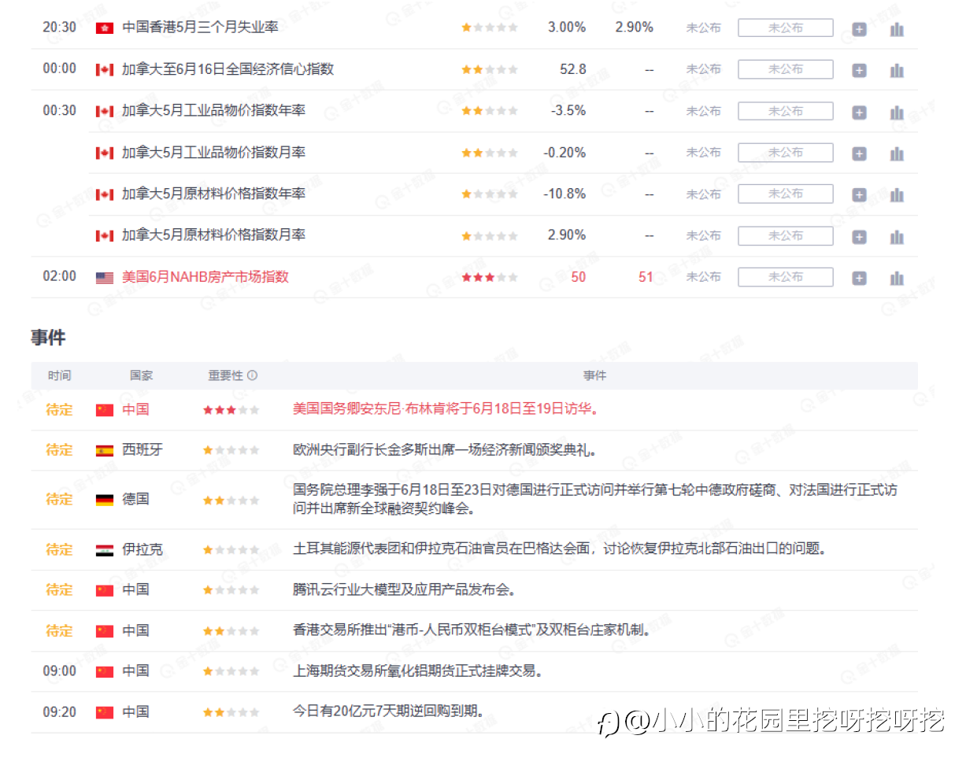The image size is (955, 765).
Task: Select 腾讯云行业大模型 event text
Action: (x=404, y=589)
